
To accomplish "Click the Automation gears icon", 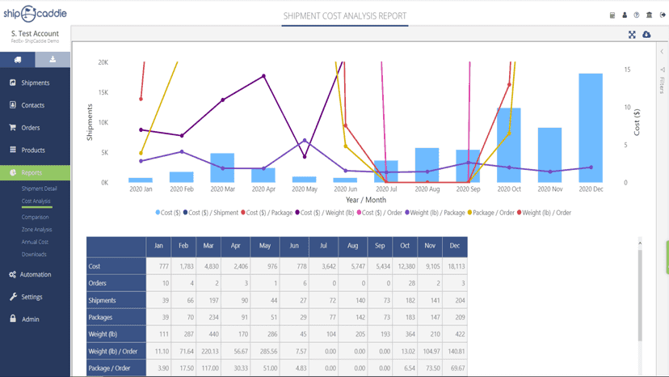I will [13, 274].
